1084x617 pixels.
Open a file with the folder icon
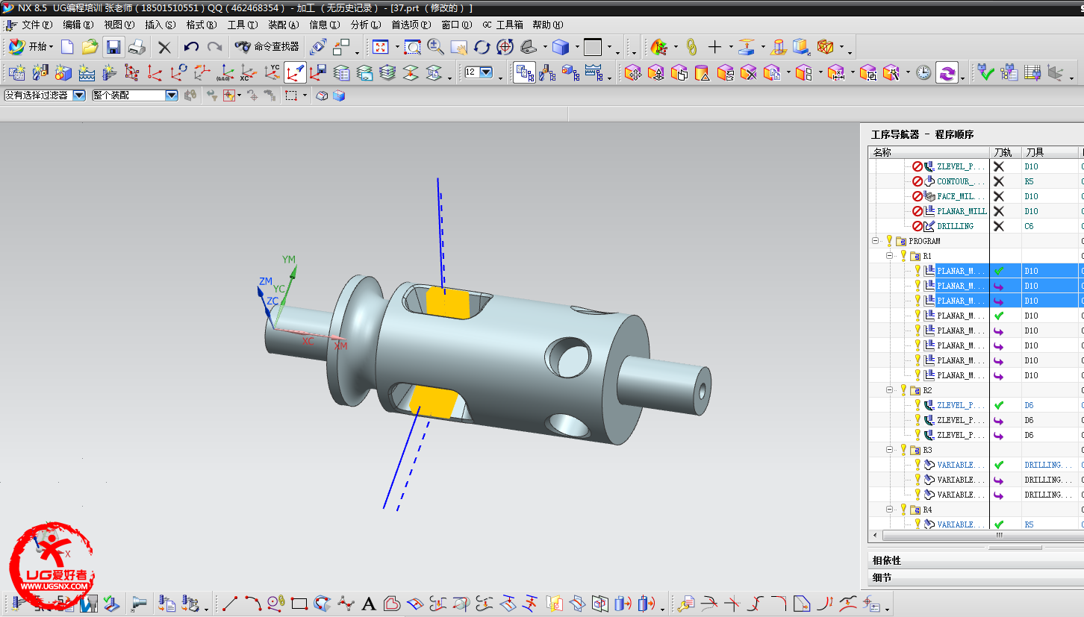[x=90, y=47]
